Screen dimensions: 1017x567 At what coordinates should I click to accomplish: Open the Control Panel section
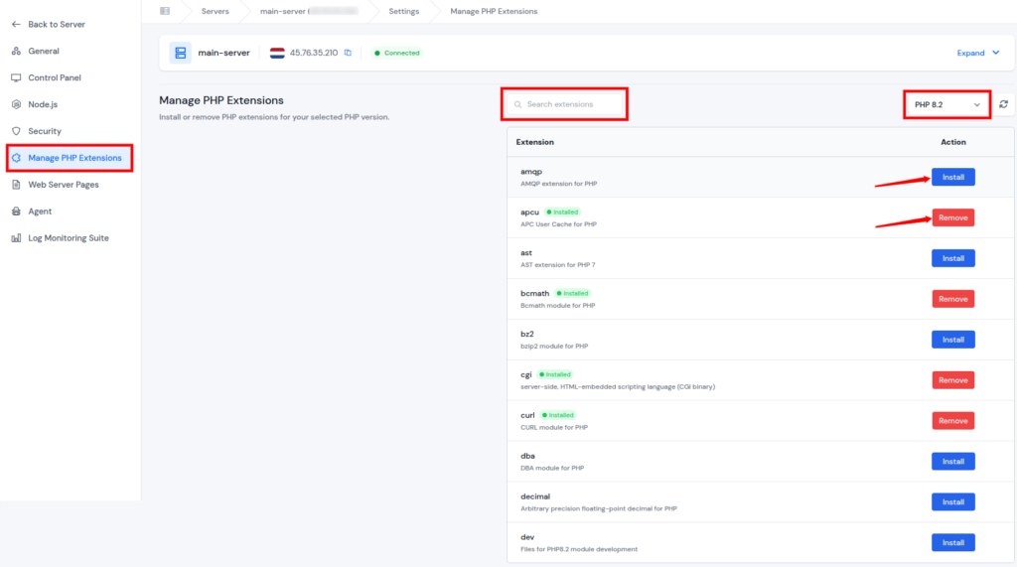(55, 77)
